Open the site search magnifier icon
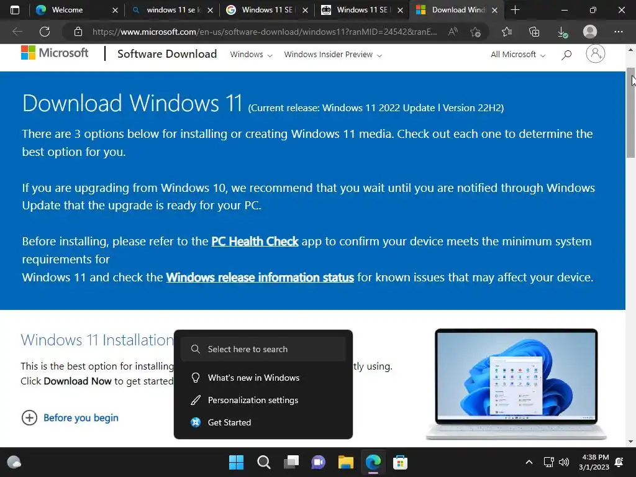This screenshot has height=477, width=636. click(x=566, y=55)
